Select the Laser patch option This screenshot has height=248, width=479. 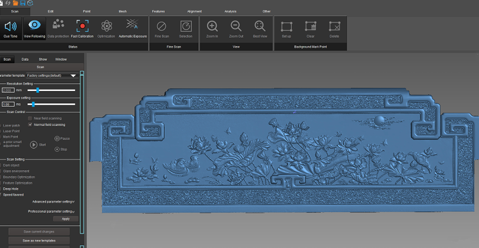tap(11, 125)
